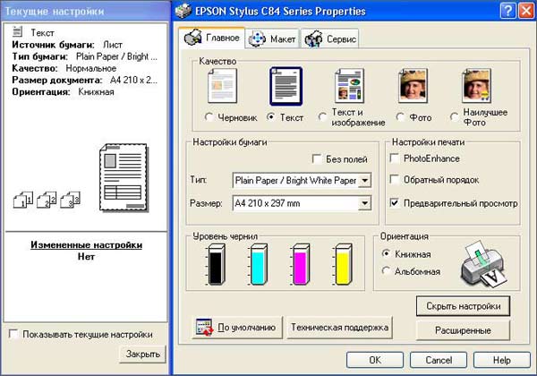Turn on the PhotoEnhance checkbox
This screenshot has width=537, height=376.
pyautogui.click(x=396, y=158)
